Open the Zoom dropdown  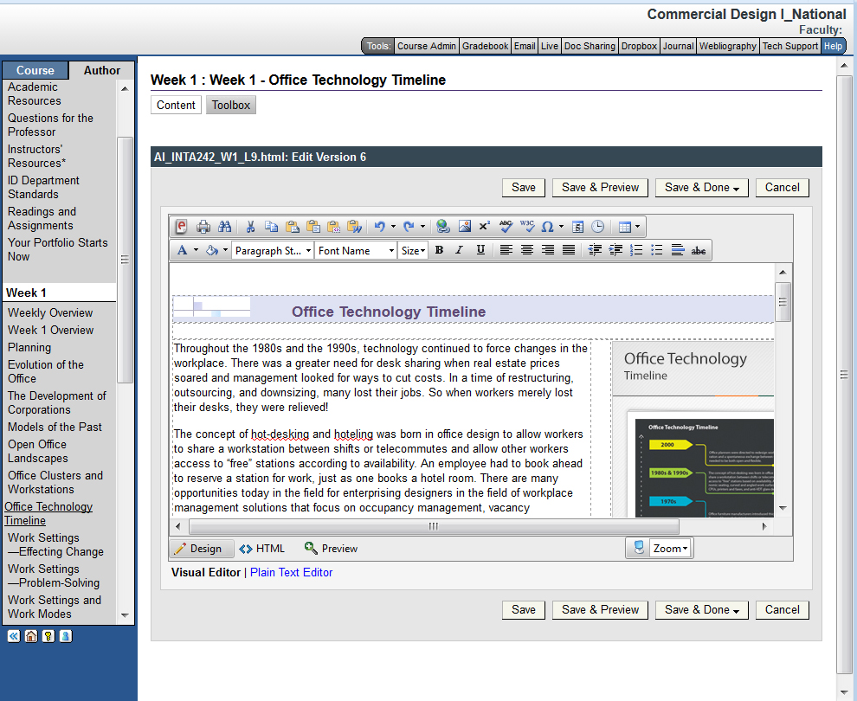coord(670,548)
